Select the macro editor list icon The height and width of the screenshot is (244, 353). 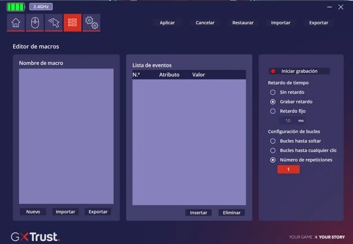click(x=72, y=23)
